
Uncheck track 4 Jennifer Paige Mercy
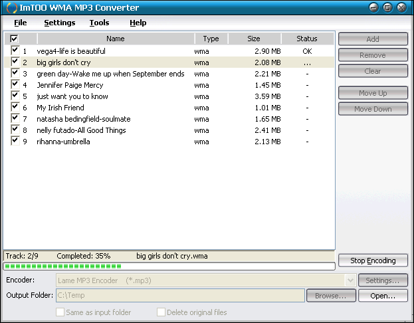(15, 84)
